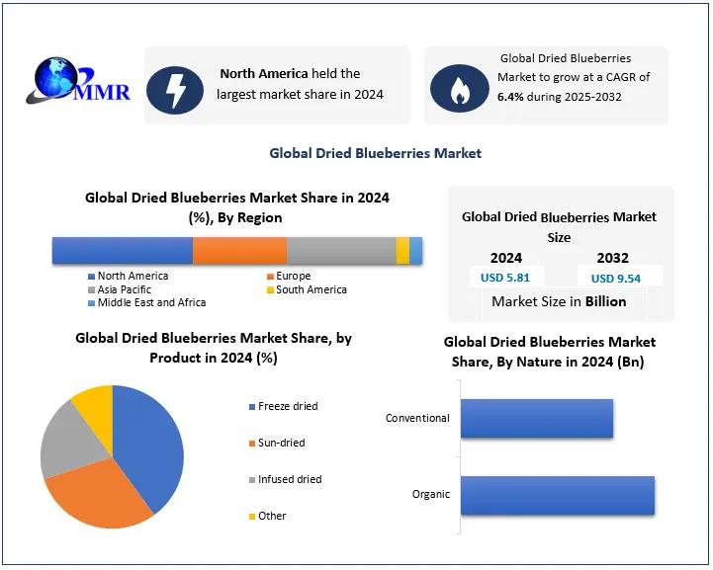Screen dimensions: 713x570
Task: Click the Middle East and Africa legend square
Action: coord(92,303)
